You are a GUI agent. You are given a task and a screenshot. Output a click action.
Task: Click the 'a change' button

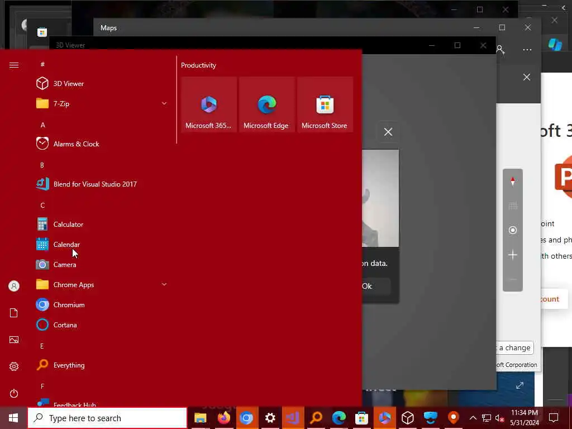pyautogui.click(x=514, y=347)
